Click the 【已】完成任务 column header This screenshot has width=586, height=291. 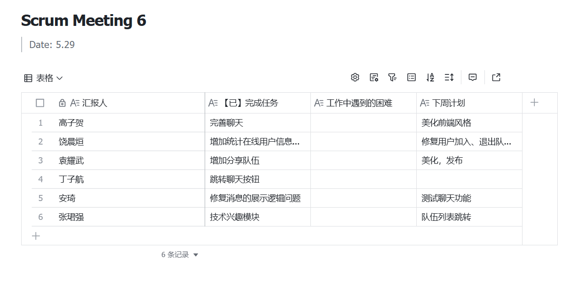pyautogui.click(x=258, y=103)
